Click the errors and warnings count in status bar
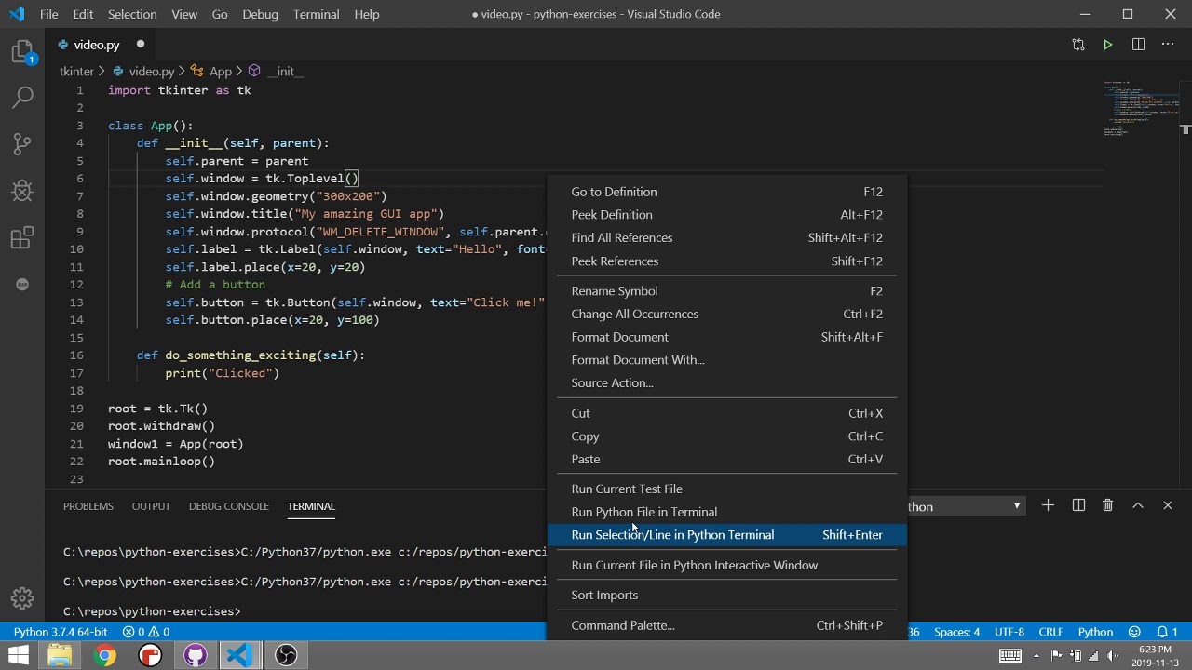The height and width of the screenshot is (670, 1192). [146, 632]
